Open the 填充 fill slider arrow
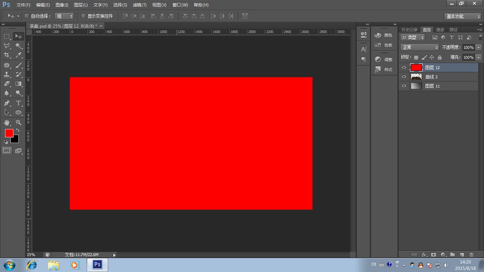This screenshot has height=272, width=484. pos(478,58)
